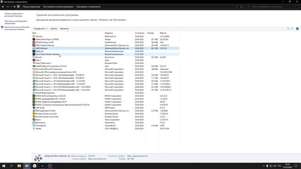Select NVIDIA Графический драйвер 445.87 row
The width and height of the screenshot is (301, 169).
pos(105,102)
